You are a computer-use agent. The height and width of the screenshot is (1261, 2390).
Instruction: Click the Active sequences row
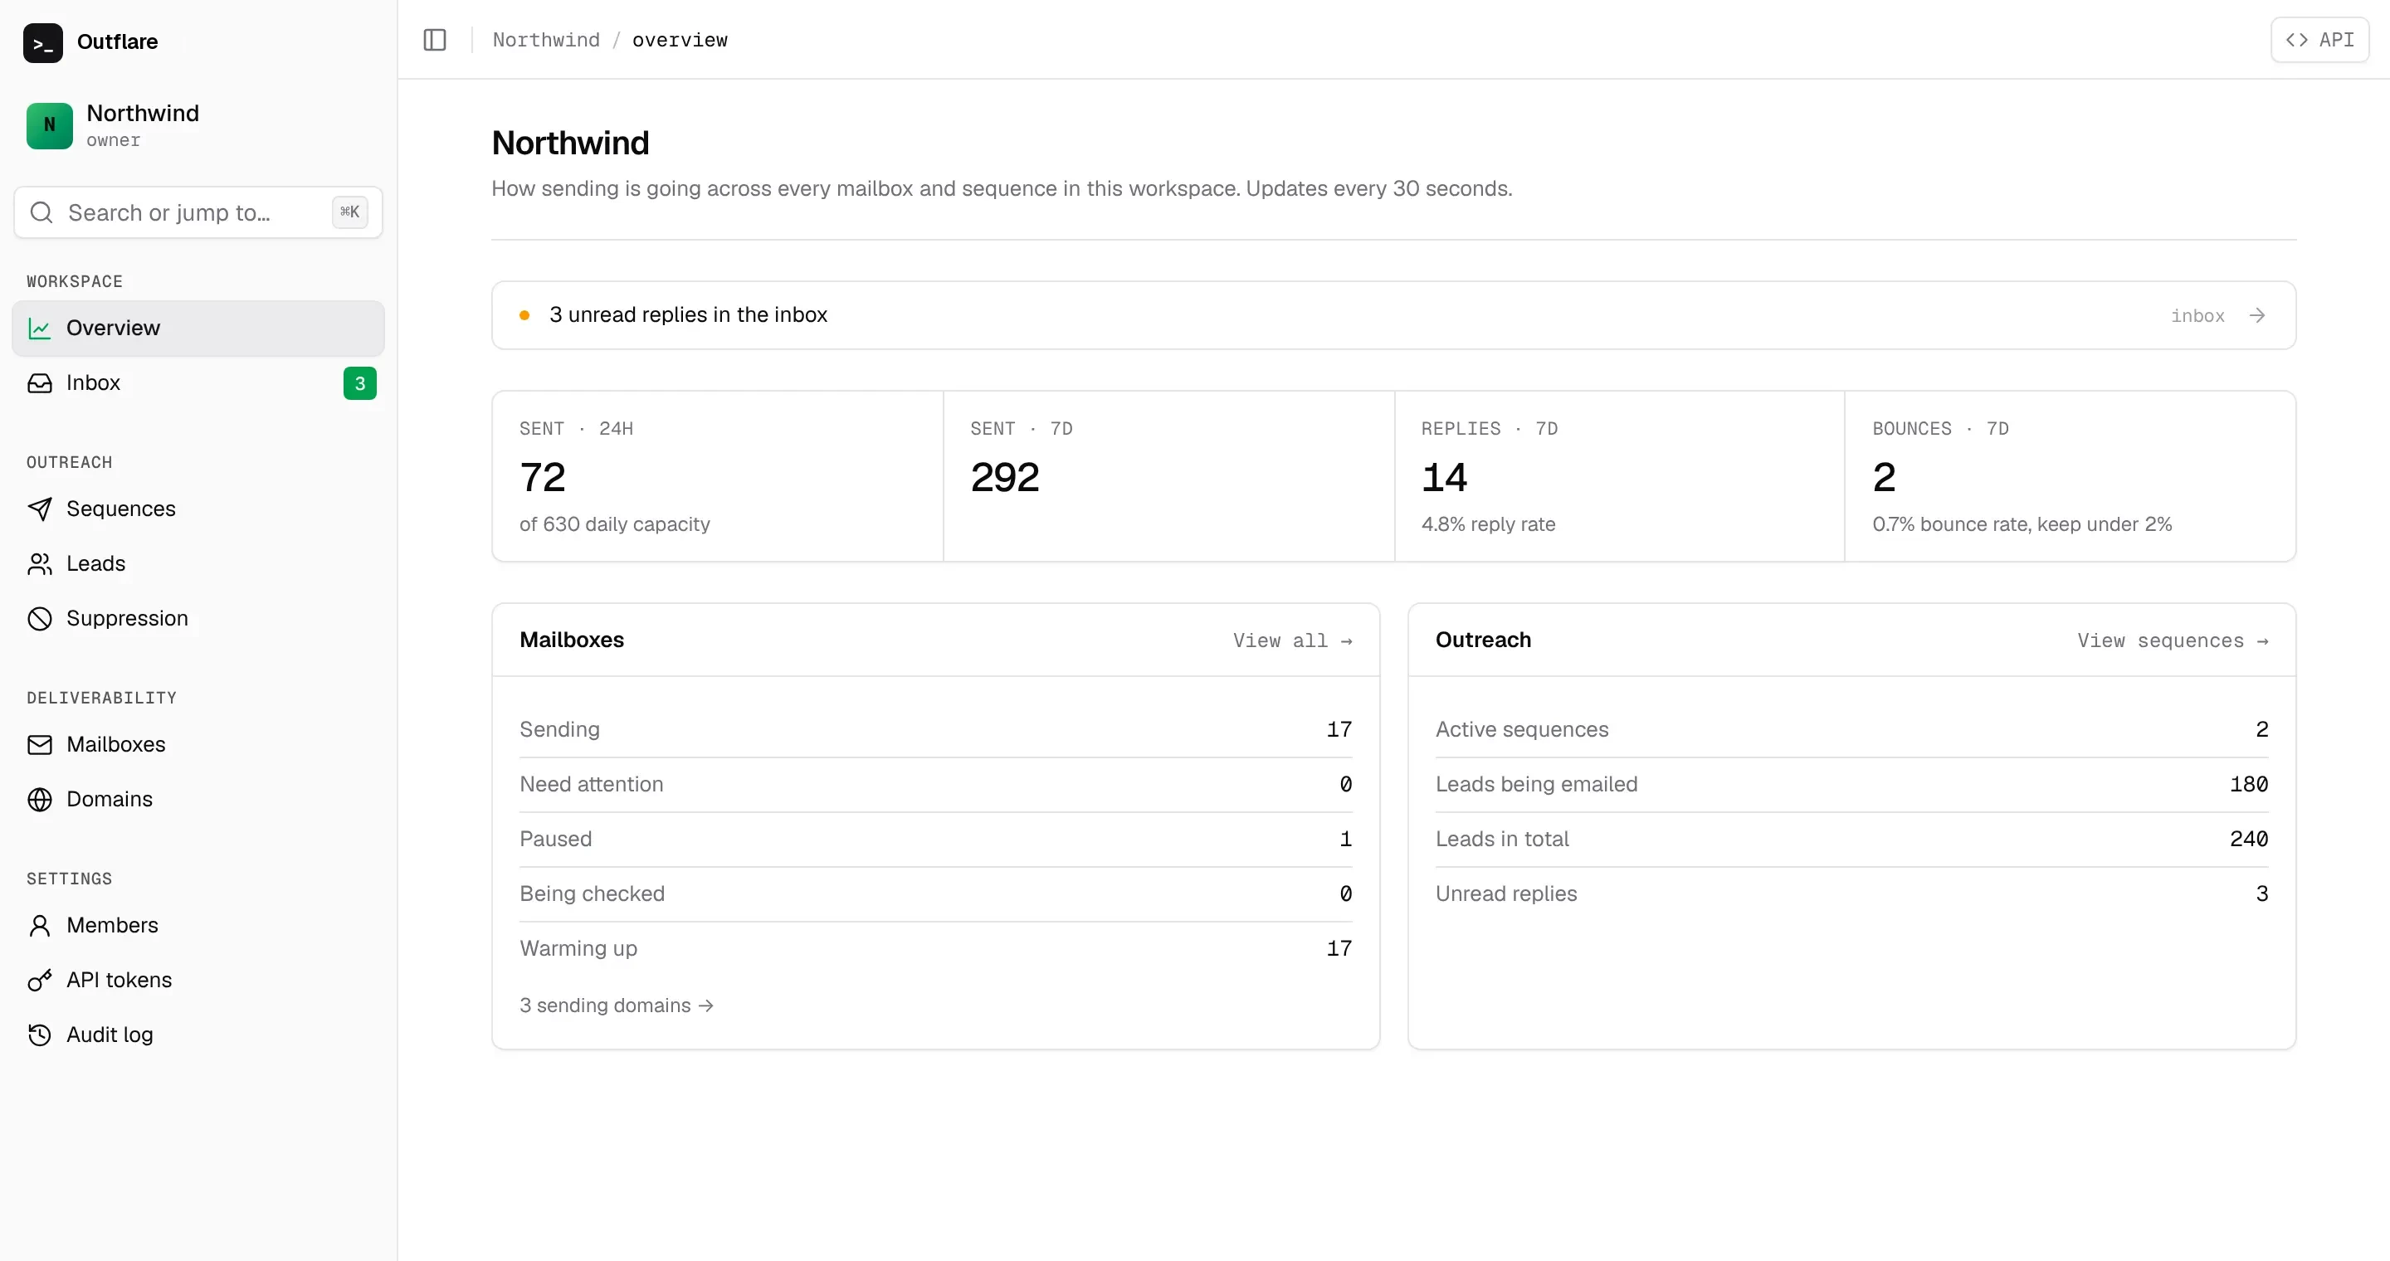pos(1851,730)
